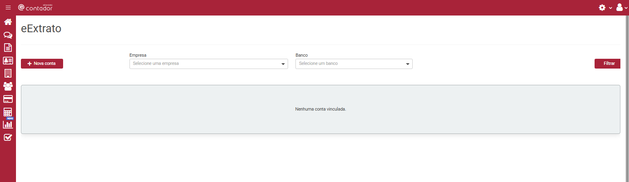The image size is (629, 182).
Task: Open the checklist tasks sidebar icon
Action: [8, 138]
